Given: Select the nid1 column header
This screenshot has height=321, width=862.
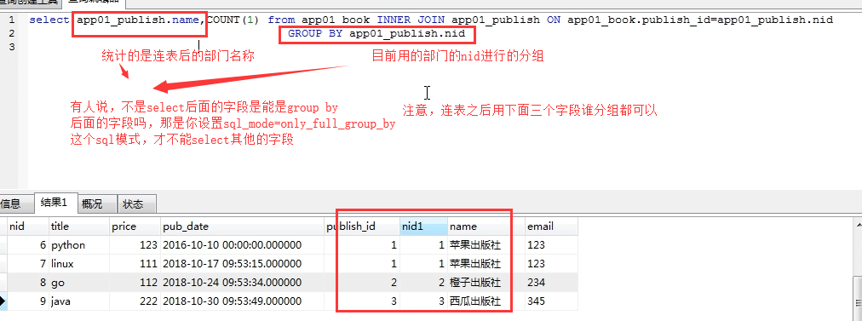Looking at the screenshot, I should coord(423,226).
